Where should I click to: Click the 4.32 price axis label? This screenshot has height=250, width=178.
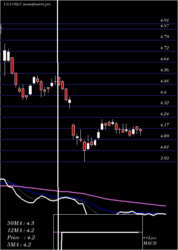[164, 103]
